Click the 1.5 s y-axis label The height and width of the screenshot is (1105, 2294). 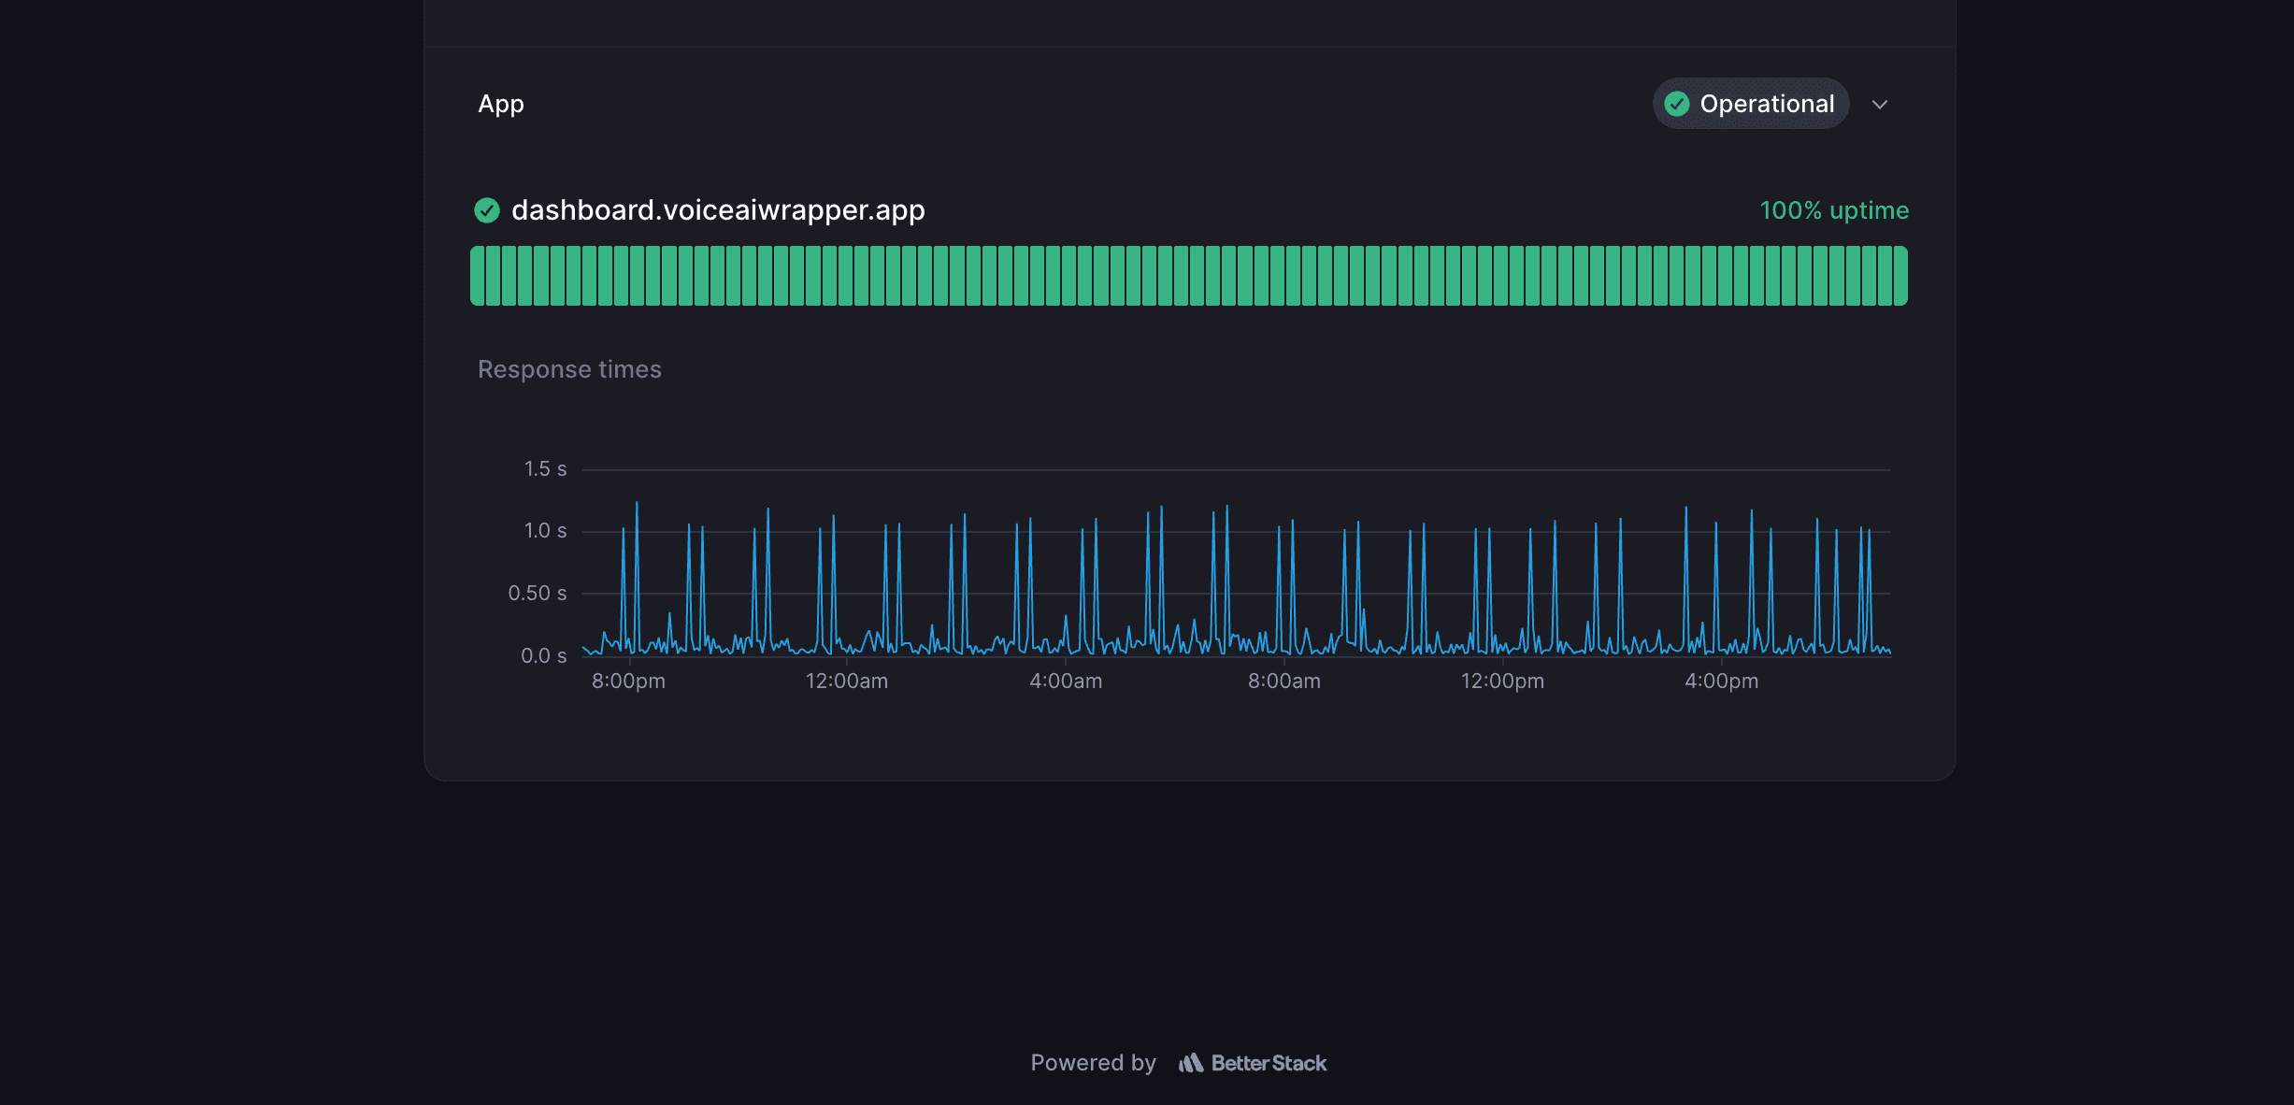pyautogui.click(x=545, y=469)
